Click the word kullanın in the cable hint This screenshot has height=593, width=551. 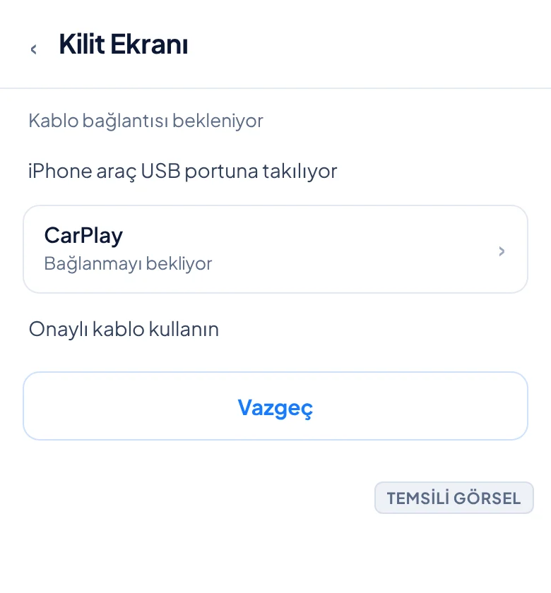click(184, 330)
